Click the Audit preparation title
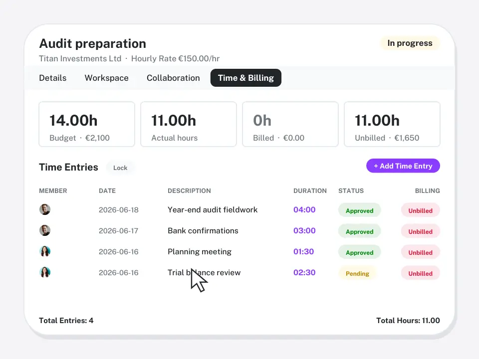 (93, 44)
